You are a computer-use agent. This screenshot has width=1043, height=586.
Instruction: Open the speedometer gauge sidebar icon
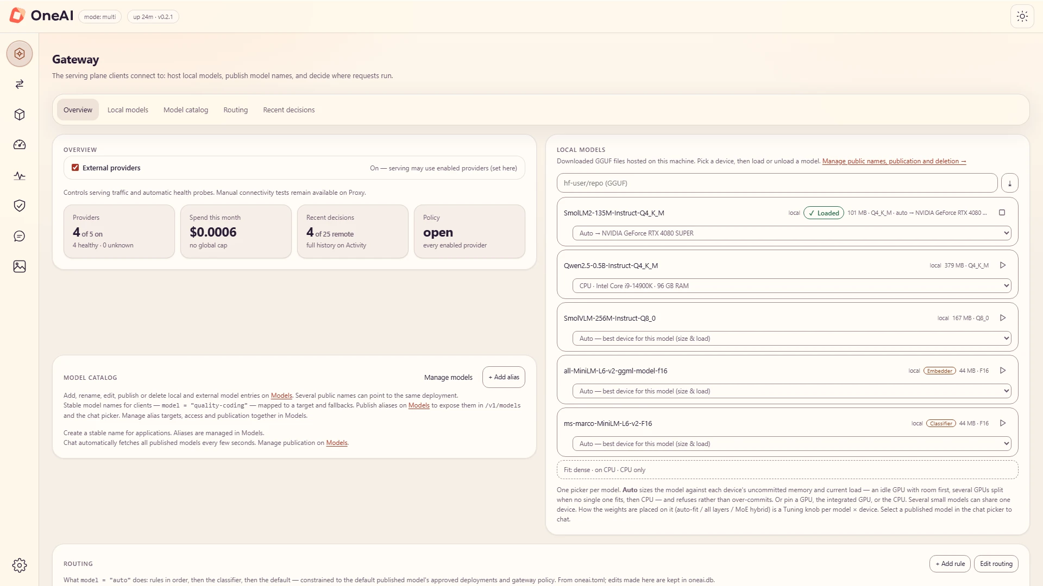point(20,145)
